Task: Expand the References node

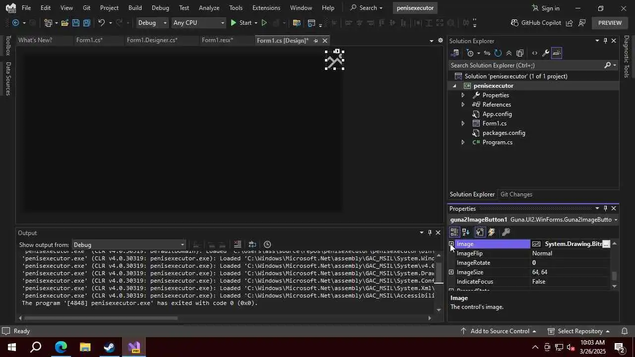Action: 463,105
